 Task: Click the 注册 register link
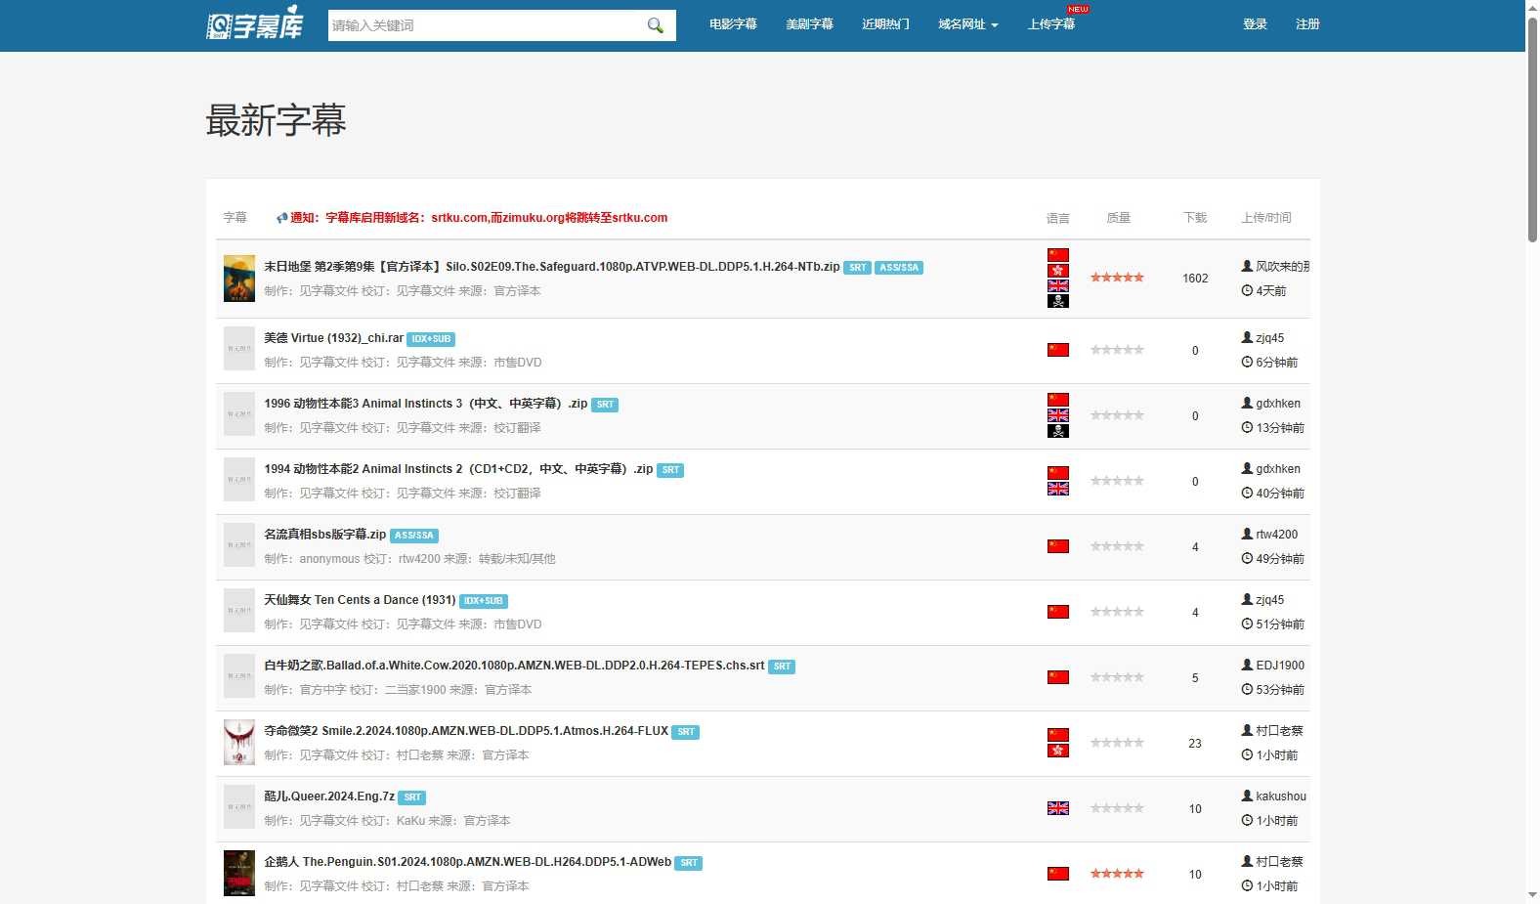point(1307,24)
